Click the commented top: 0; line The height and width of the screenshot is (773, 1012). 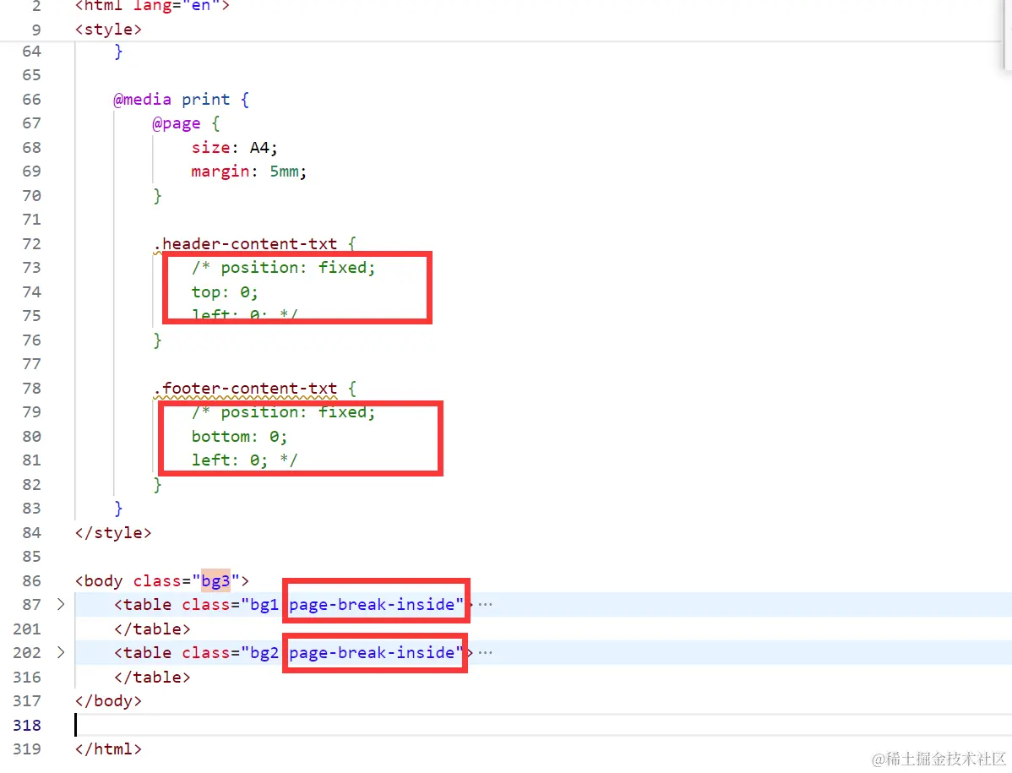[225, 292]
